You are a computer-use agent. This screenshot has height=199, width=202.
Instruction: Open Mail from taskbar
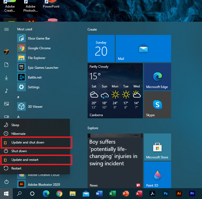pyautogui.click(x=86, y=194)
